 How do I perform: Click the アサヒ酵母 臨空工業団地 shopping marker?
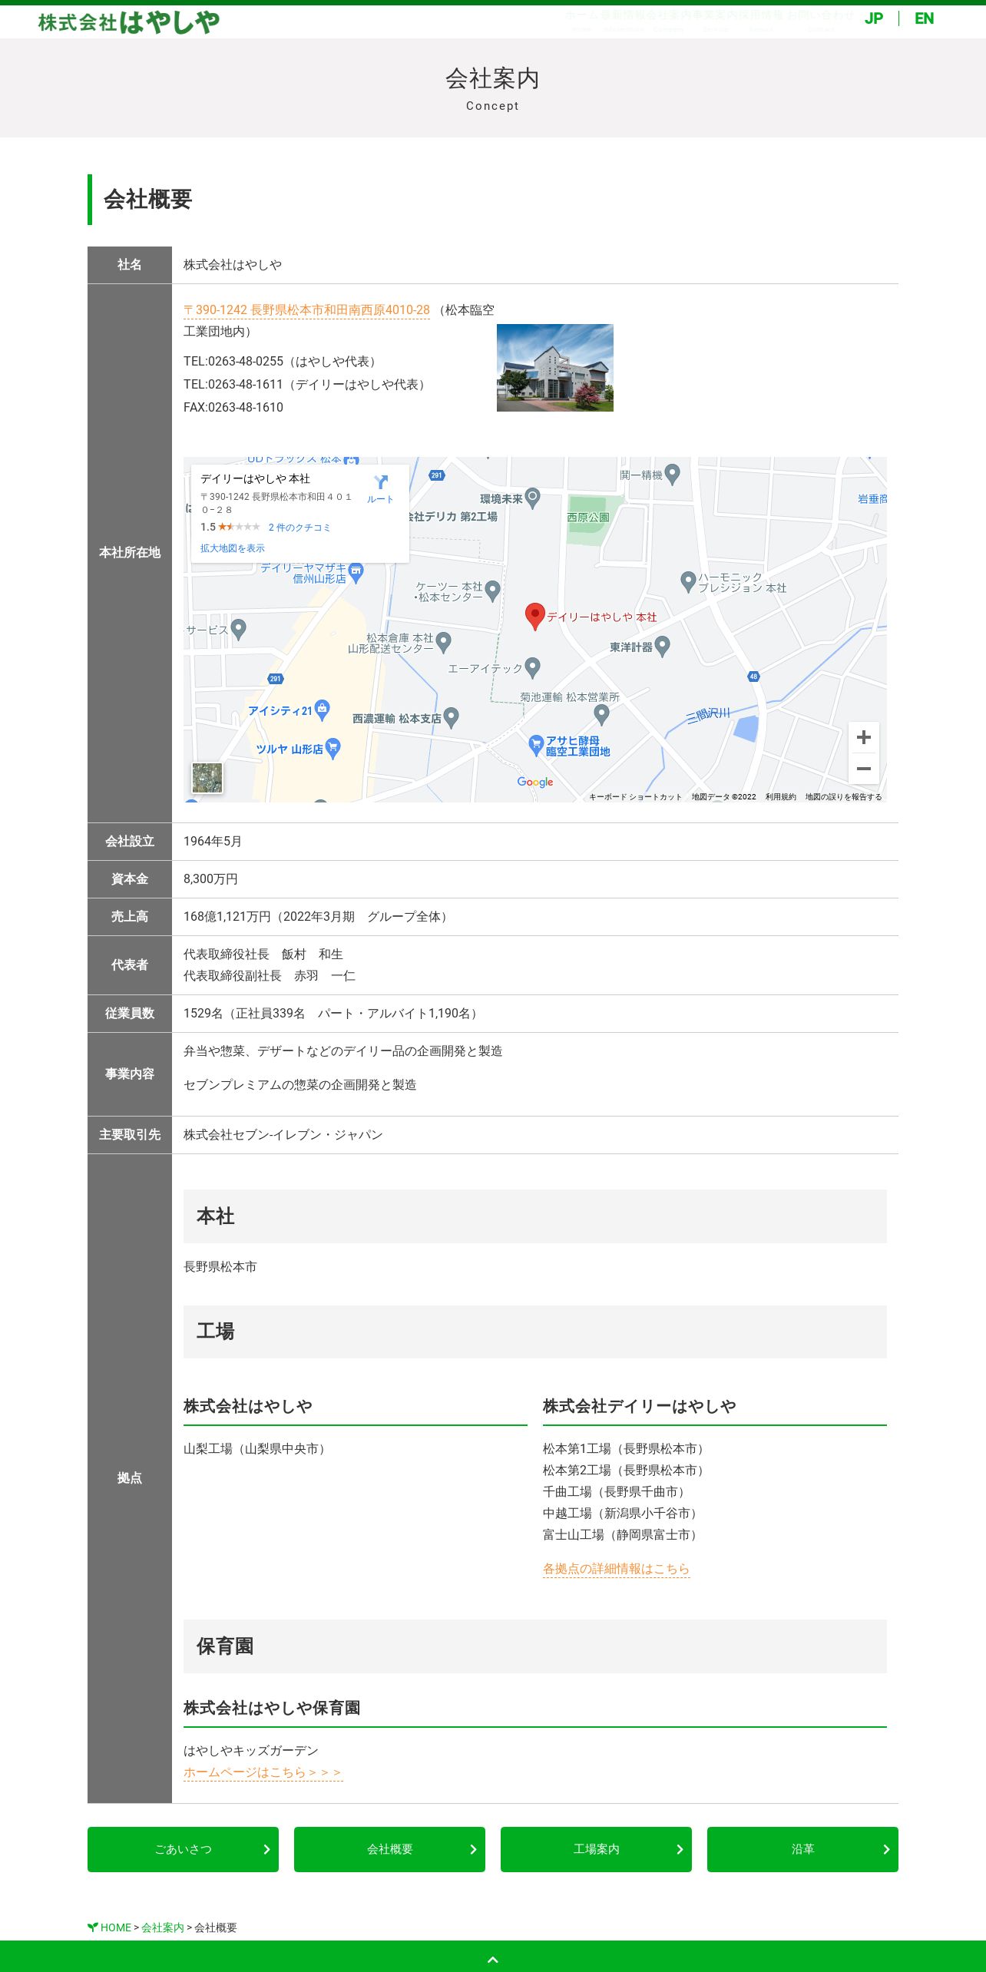click(536, 745)
